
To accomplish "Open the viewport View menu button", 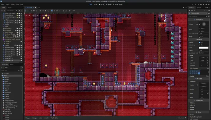I will coord(74,11).
